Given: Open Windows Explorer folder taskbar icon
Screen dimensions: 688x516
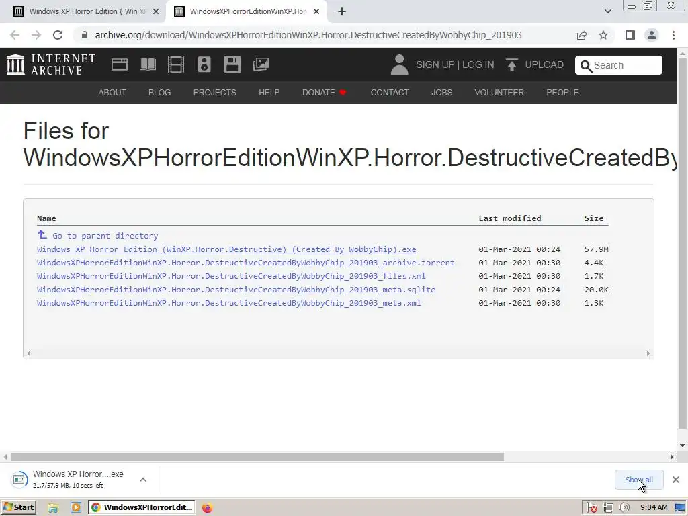Looking at the screenshot, I should [x=53, y=508].
